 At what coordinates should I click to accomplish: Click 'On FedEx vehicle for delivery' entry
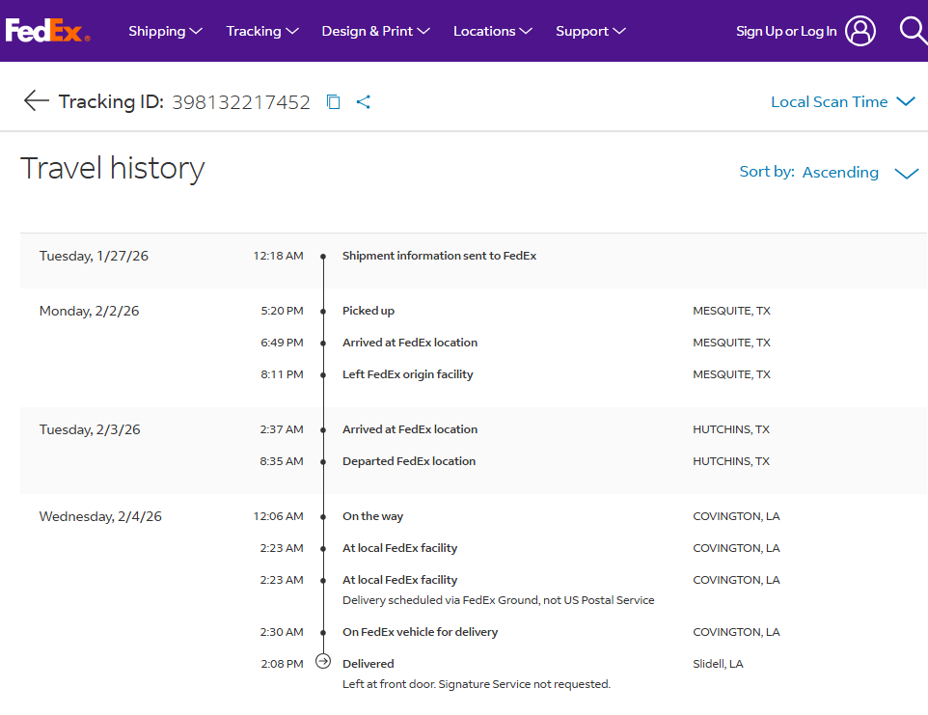[421, 632]
